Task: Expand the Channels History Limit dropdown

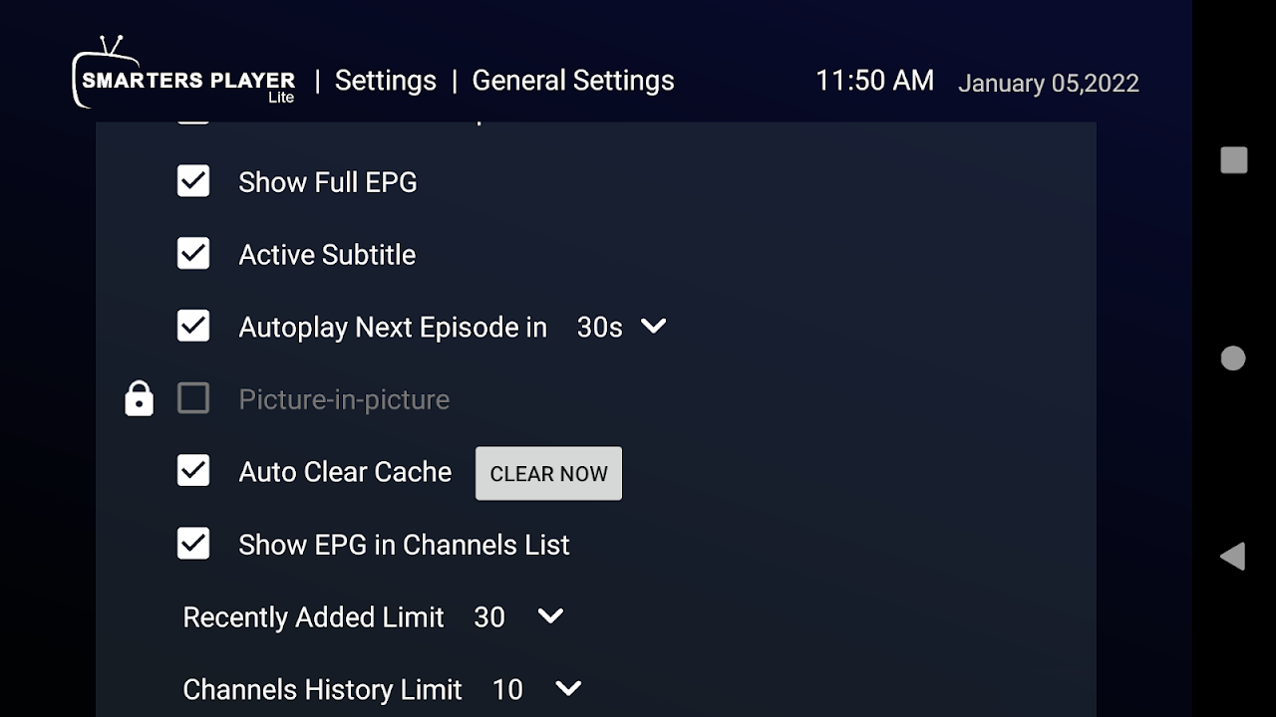Action: pos(537,689)
